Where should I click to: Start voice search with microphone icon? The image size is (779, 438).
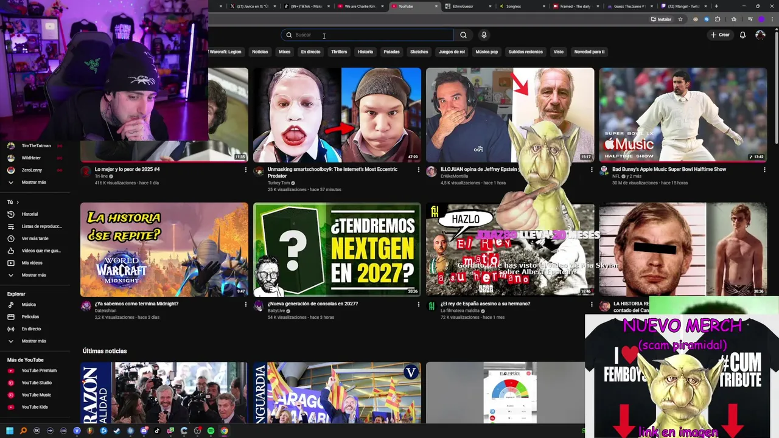click(484, 35)
